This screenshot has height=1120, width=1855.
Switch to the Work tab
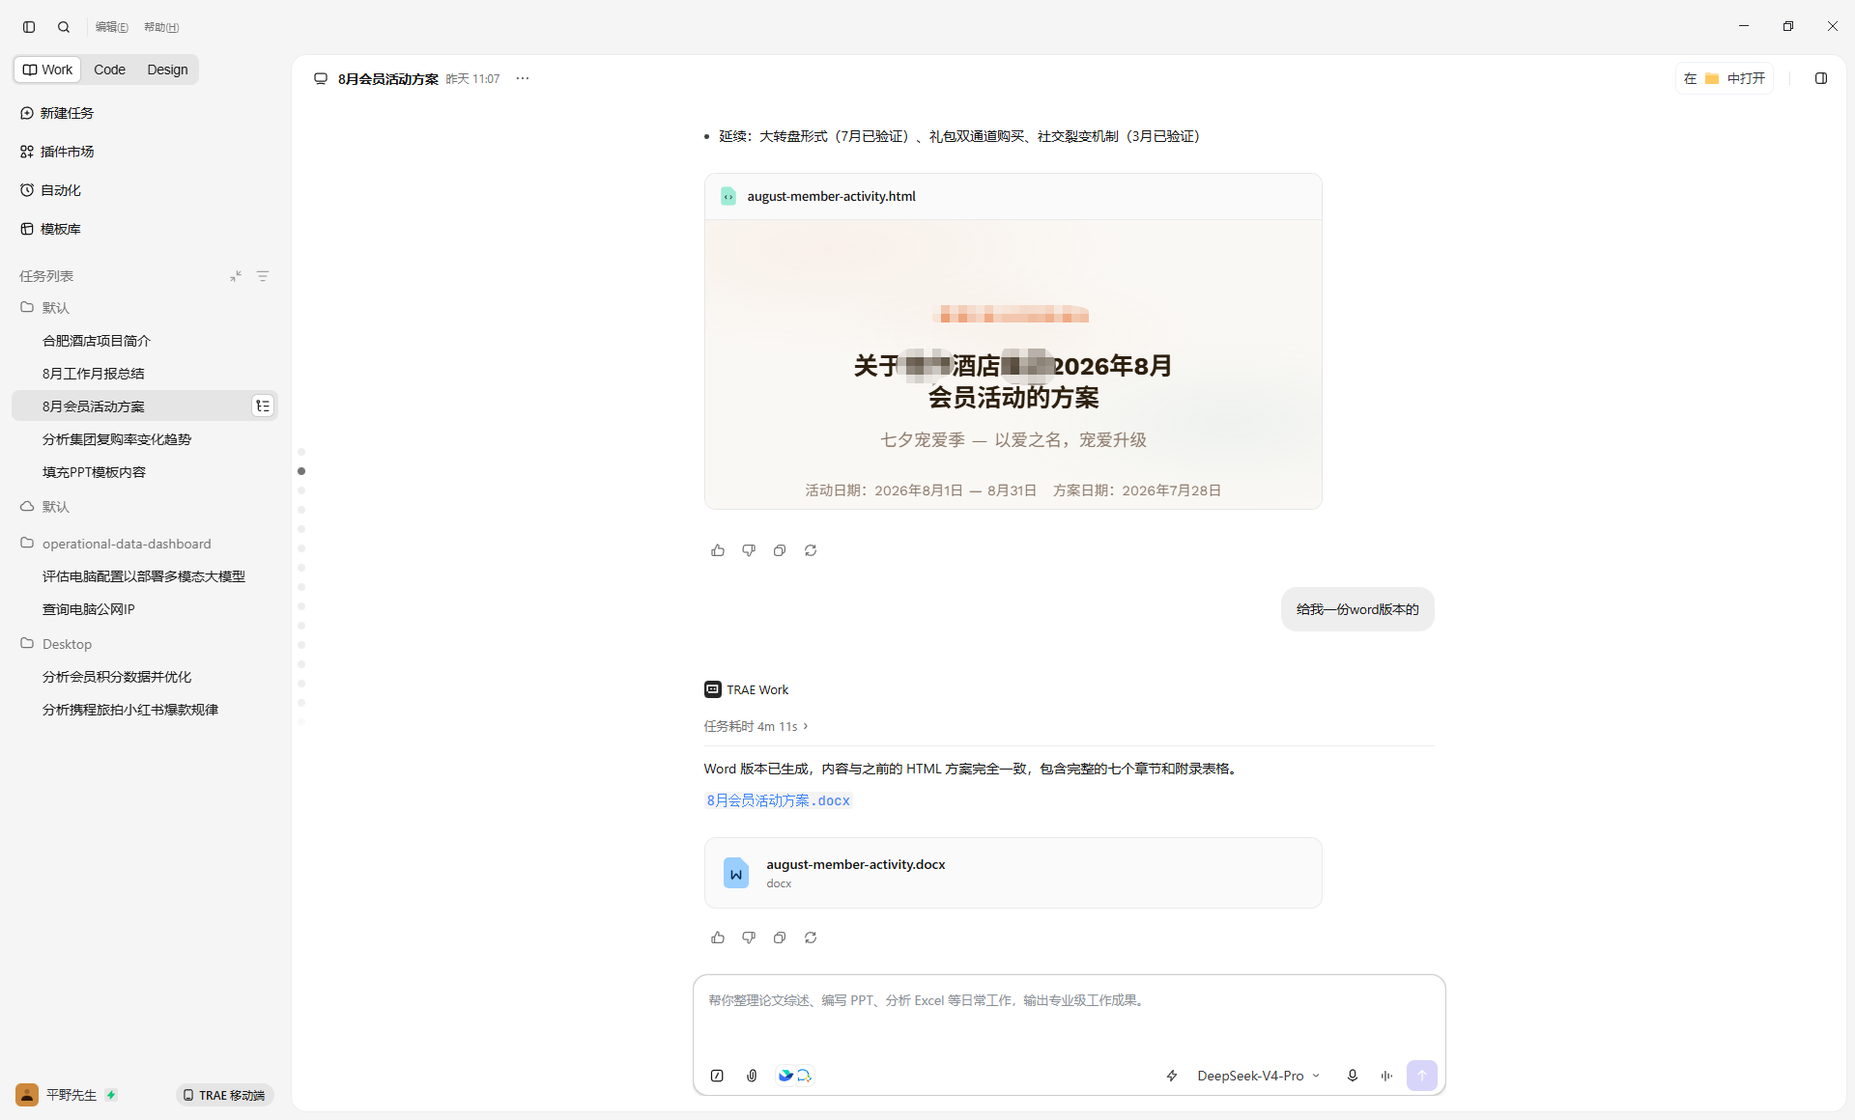tap(47, 70)
